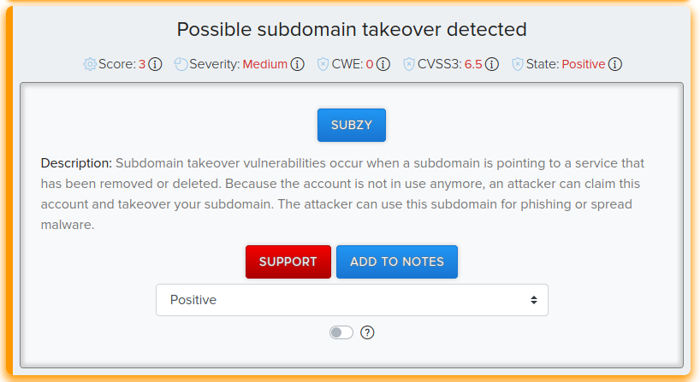Click the dropdown arrows on the state selector
Image resolution: width=700 pixels, height=382 pixels.
point(533,300)
